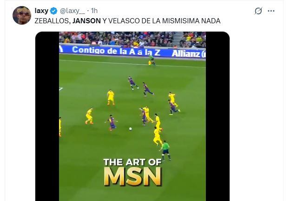The image size is (290, 201).
Task: Click the left black bar of video
Action: coord(47,116)
